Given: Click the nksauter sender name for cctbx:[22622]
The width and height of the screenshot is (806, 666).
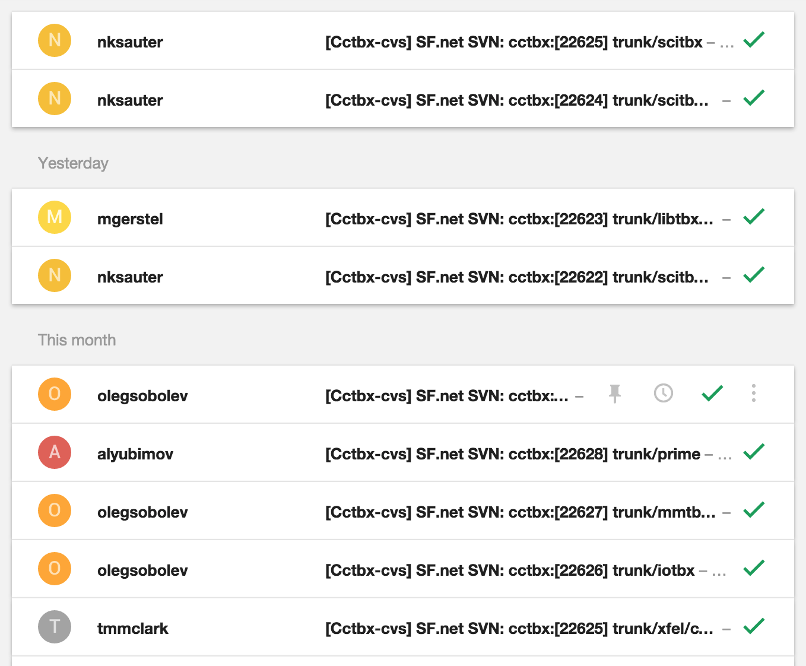Looking at the screenshot, I should 130,277.
